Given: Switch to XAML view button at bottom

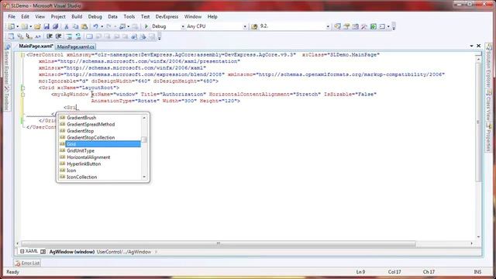Looking at the screenshot, I should (x=29, y=251).
